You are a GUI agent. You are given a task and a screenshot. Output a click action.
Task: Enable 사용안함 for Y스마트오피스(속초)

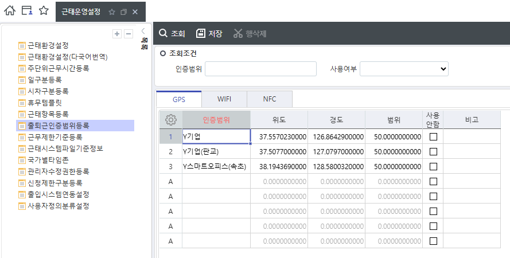click(433, 167)
